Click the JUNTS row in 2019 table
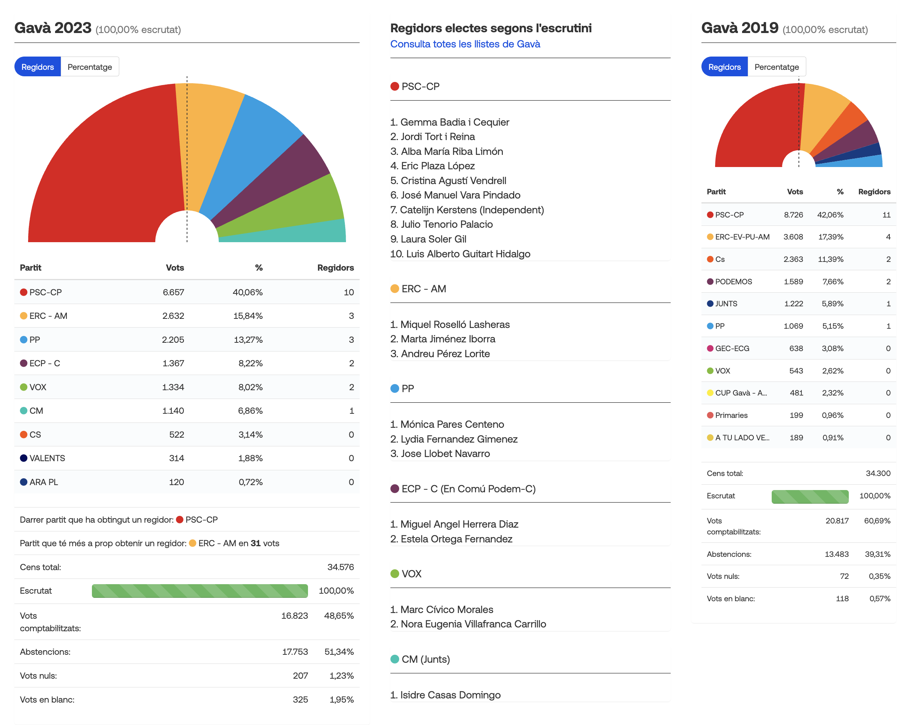Viewport: 905px width, 725px height. coord(799,304)
